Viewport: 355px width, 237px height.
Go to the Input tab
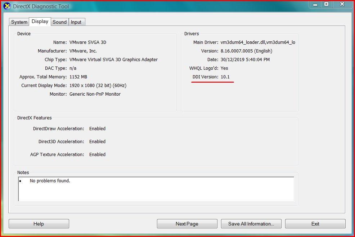76,22
